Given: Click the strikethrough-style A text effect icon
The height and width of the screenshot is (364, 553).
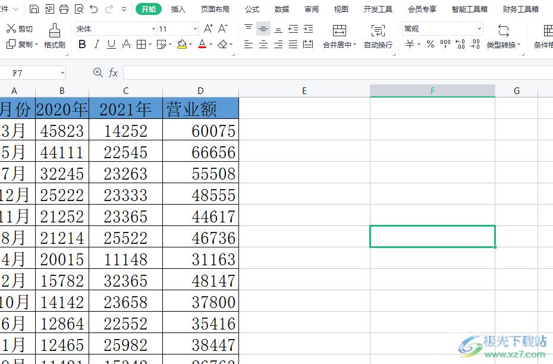Looking at the screenshot, I should 126,44.
